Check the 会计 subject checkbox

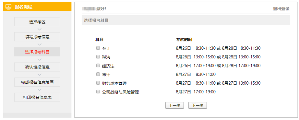98,48
